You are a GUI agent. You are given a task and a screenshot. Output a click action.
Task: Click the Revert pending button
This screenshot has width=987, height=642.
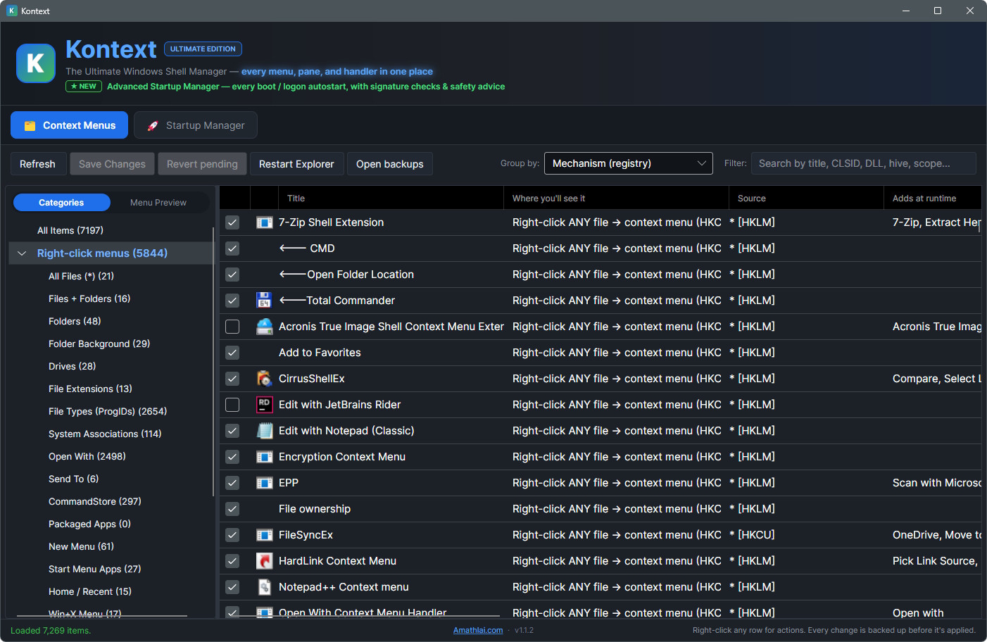203,164
